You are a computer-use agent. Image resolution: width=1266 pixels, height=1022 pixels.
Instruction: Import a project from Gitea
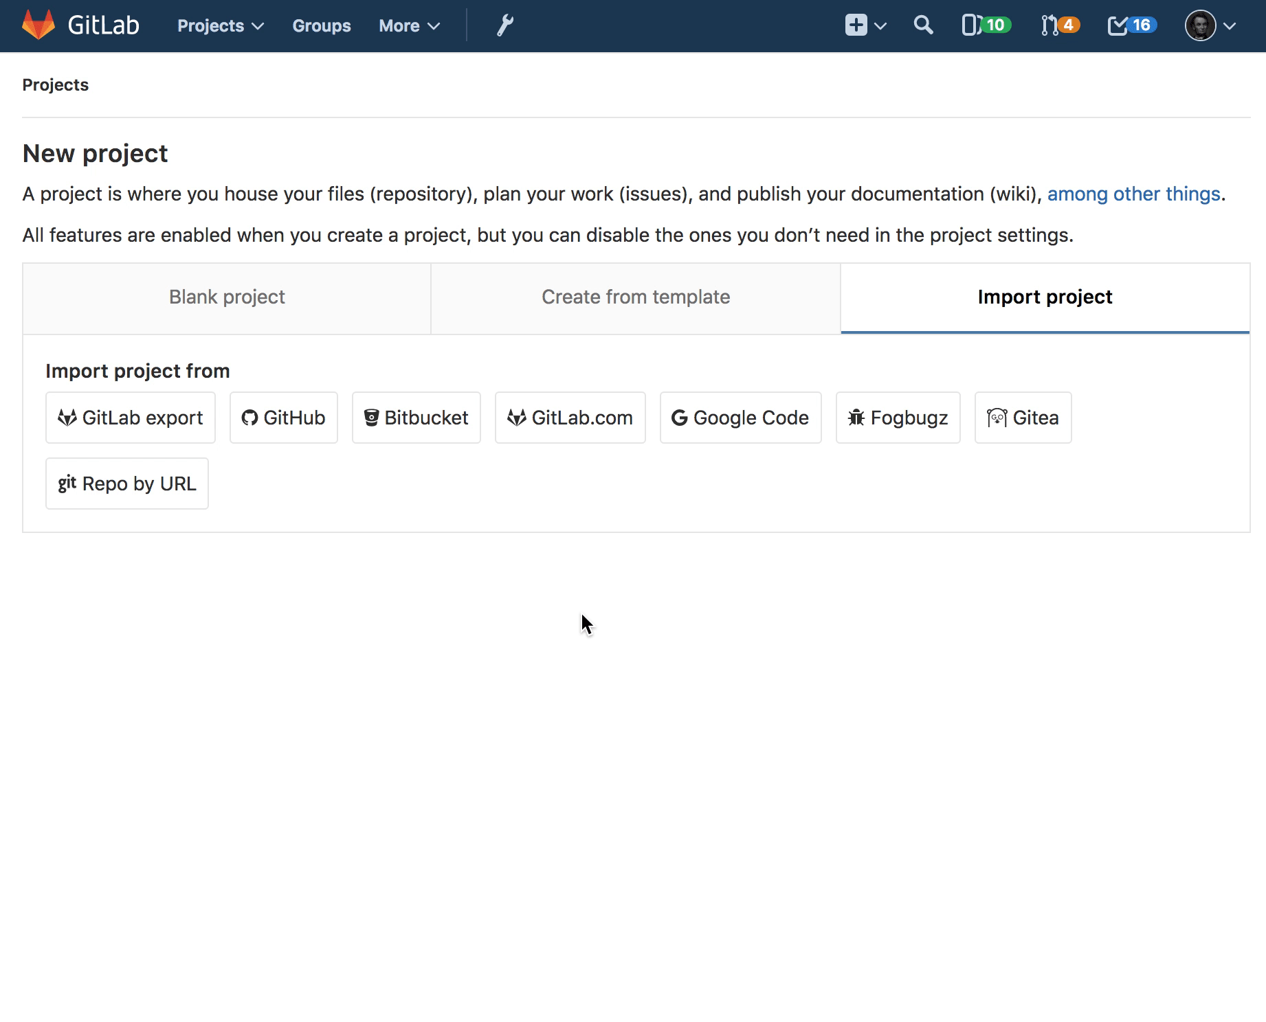click(x=1023, y=418)
